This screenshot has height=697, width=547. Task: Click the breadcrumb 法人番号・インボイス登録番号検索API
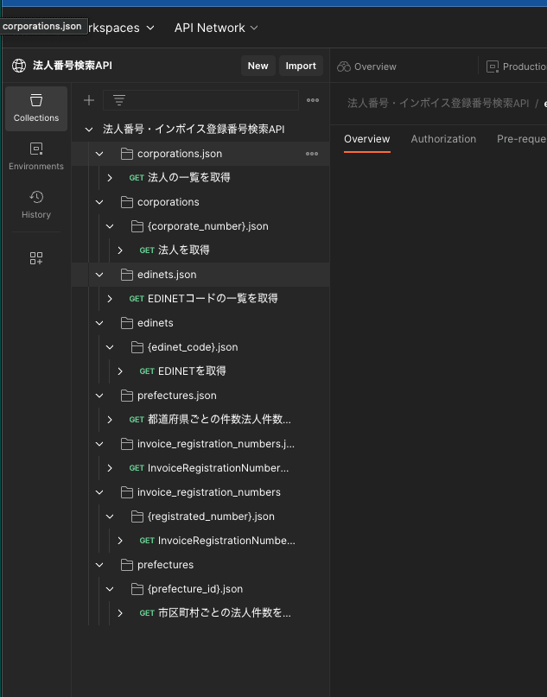(438, 103)
